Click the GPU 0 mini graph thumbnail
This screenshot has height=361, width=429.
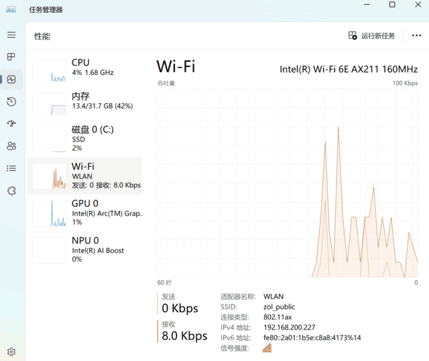(x=49, y=213)
